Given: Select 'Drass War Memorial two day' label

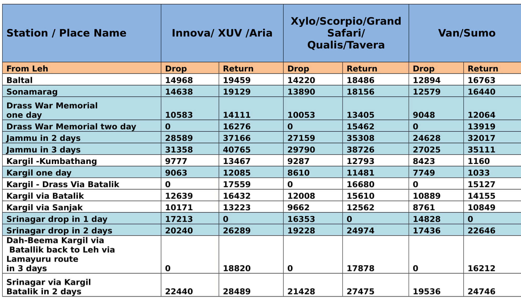Looking at the screenshot, I should [x=71, y=126].
